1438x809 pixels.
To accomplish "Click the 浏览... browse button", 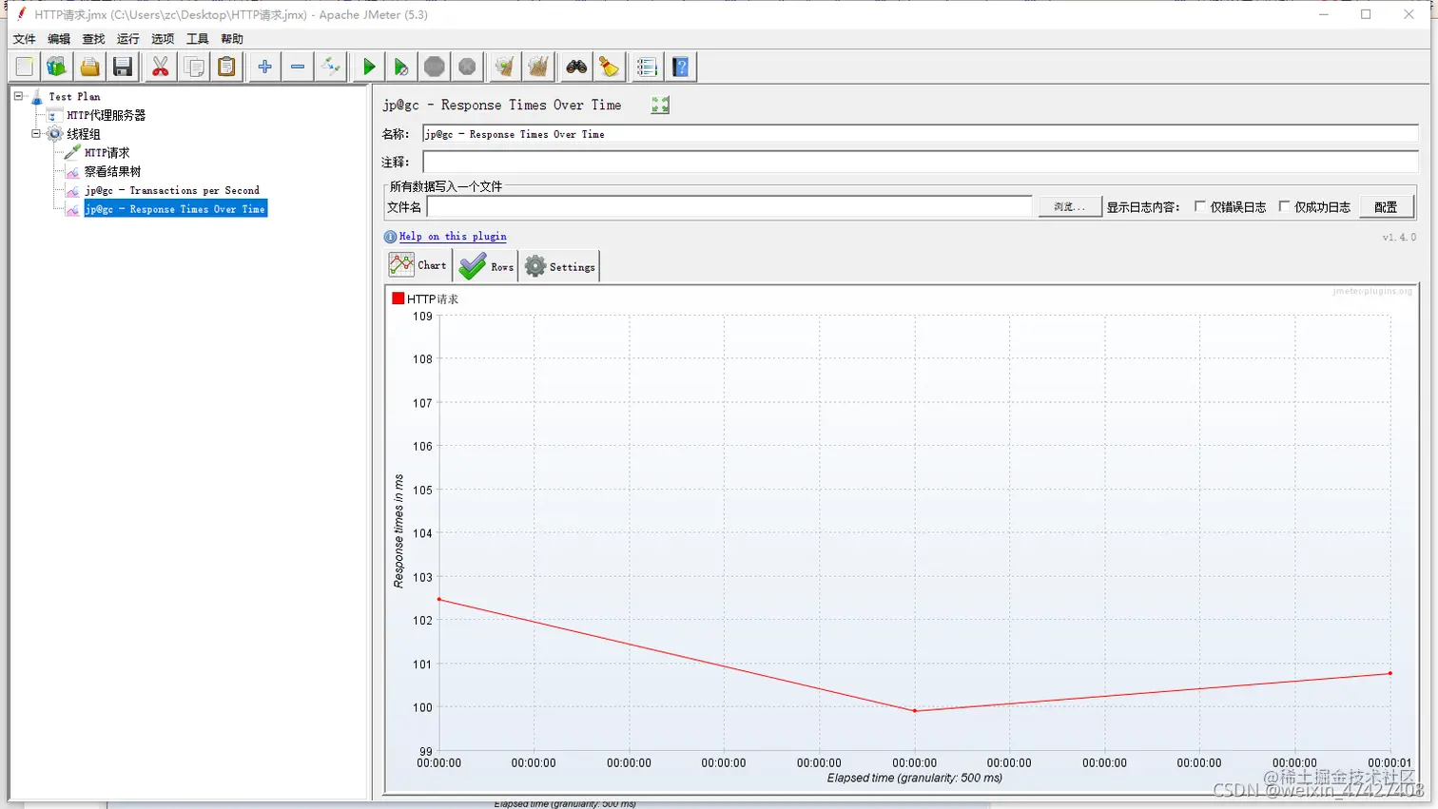I will 1069,206.
